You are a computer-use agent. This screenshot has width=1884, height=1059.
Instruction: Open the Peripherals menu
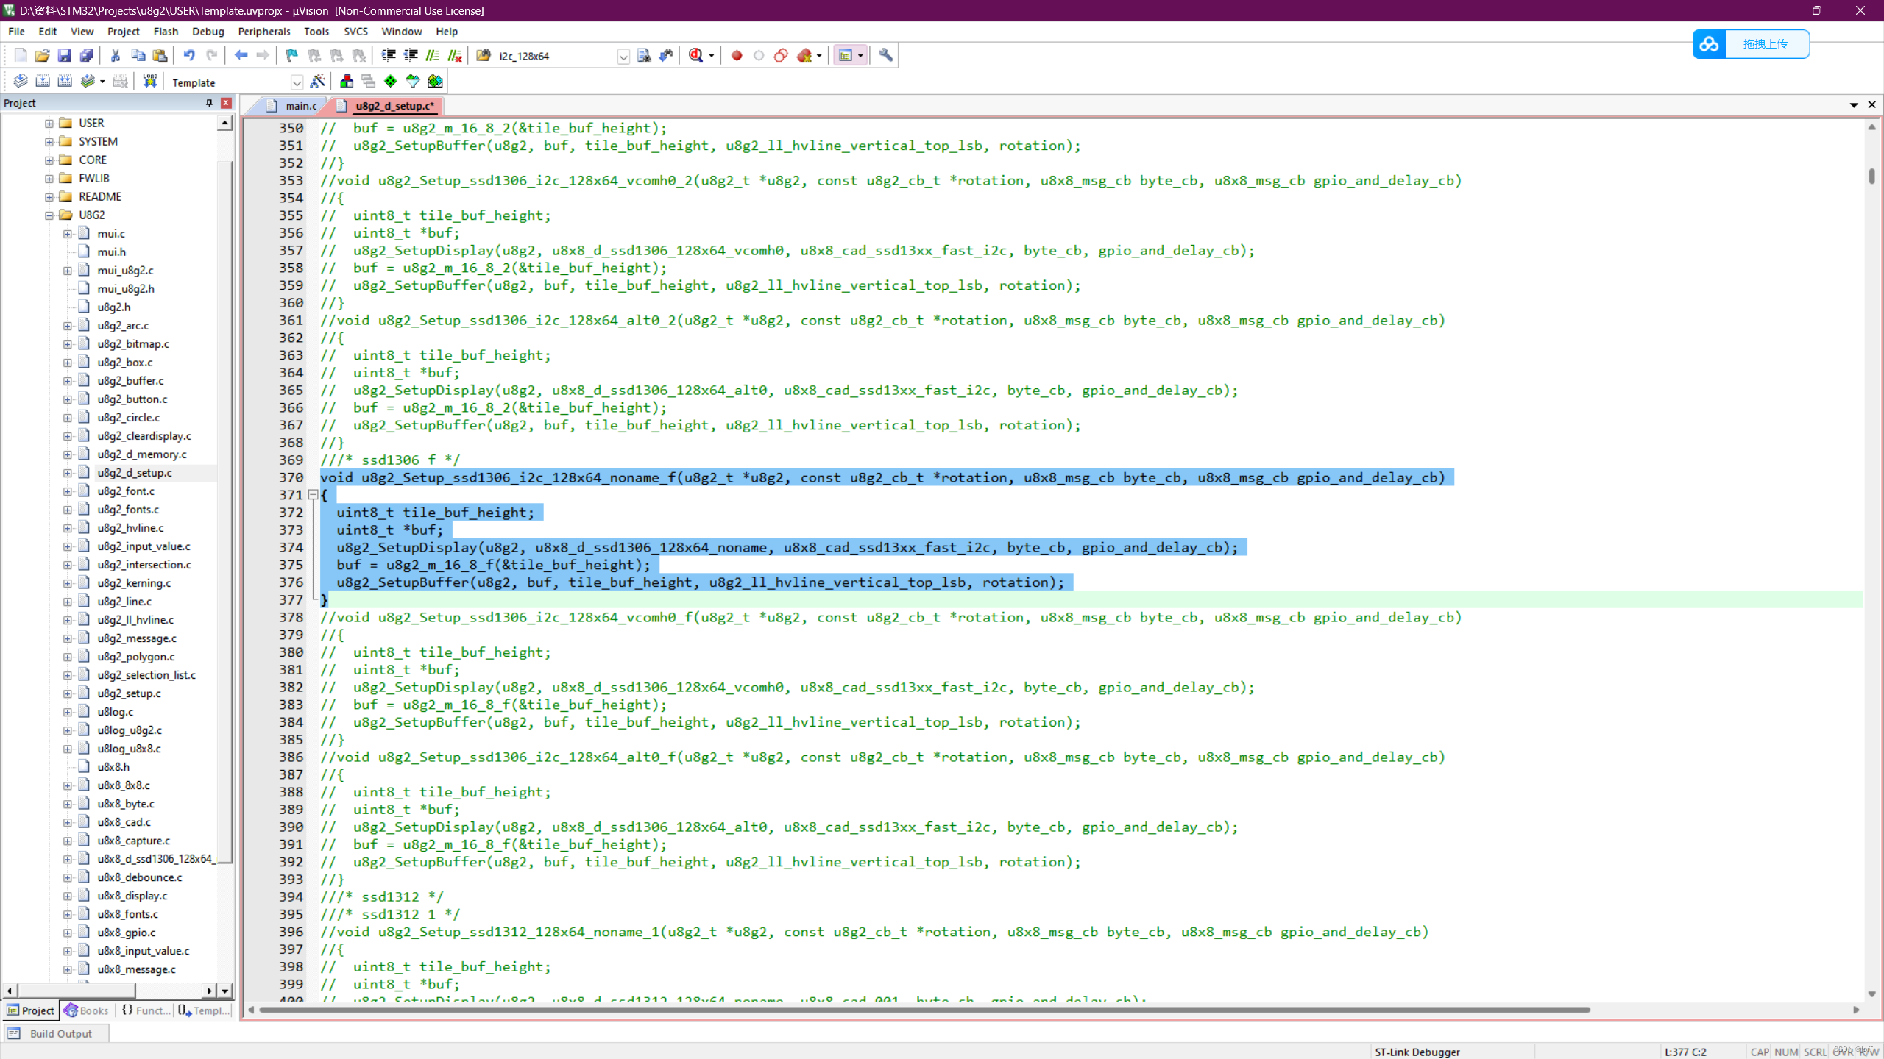[x=263, y=32]
